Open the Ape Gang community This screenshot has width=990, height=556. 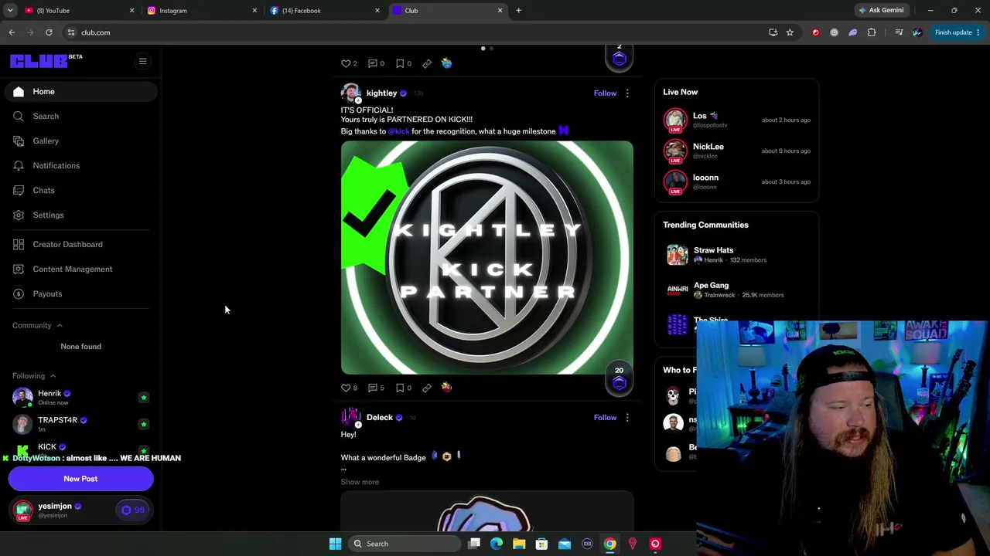(x=736, y=290)
